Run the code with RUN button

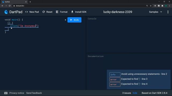click(74, 20)
